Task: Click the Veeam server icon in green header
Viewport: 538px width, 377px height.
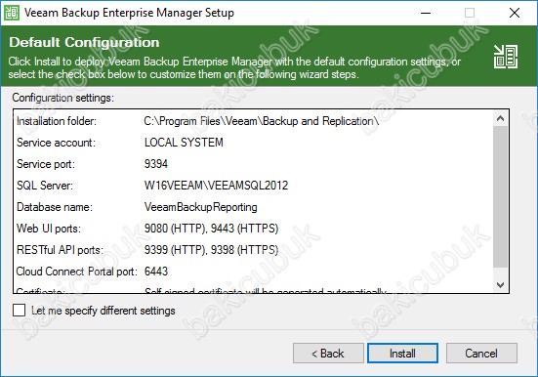Action: (506, 57)
